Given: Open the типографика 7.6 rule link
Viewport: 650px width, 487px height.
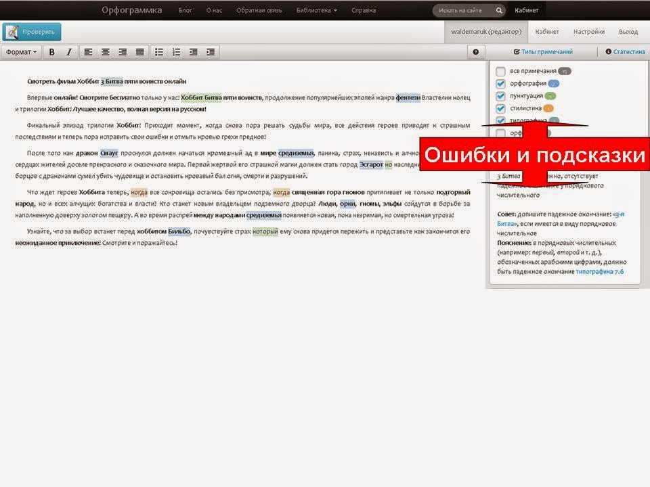Looking at the screenshot, I should click(x=599, y=272).
